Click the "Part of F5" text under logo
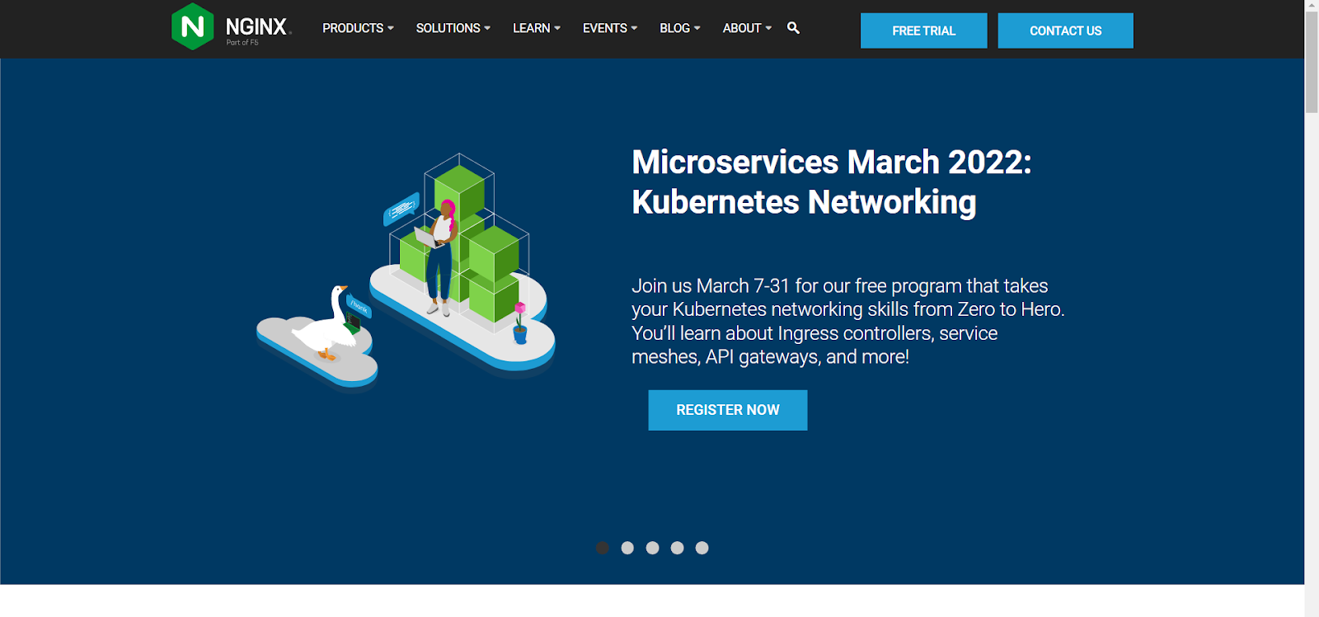 click(242, 43)
